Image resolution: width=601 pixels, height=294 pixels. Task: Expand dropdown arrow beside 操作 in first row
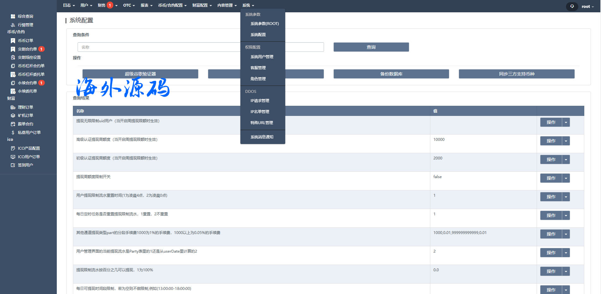[x=566, y=123]
